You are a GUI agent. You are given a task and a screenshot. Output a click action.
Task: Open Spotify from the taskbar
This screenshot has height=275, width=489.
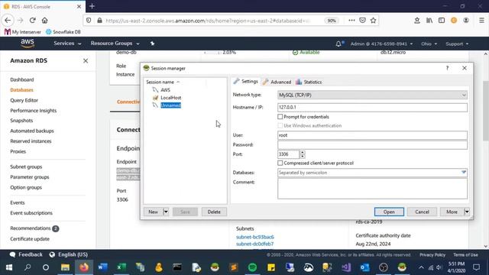pyautogui.click(x=252, y=267)
